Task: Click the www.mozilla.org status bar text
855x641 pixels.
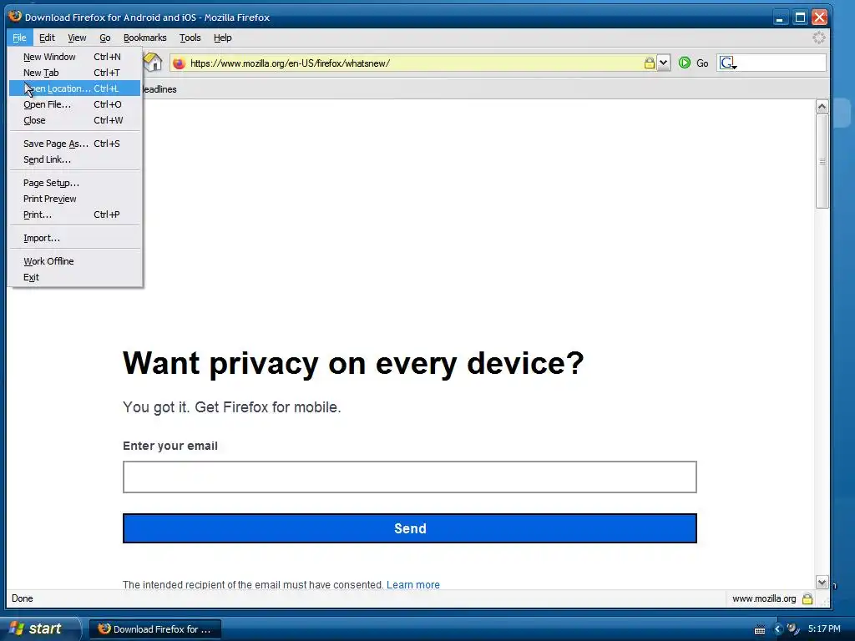Action: pos(764,598)
